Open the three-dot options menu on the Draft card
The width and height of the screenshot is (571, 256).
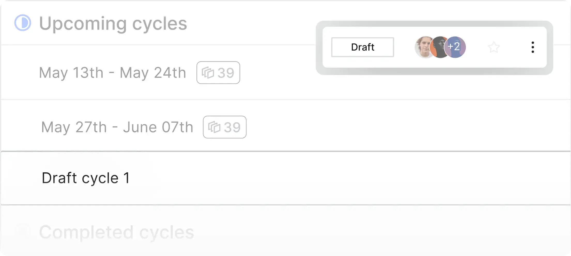pos(533,47)
